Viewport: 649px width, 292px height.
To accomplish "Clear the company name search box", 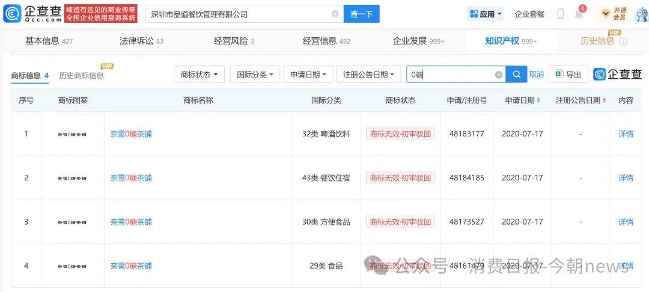I will (335, 14).
